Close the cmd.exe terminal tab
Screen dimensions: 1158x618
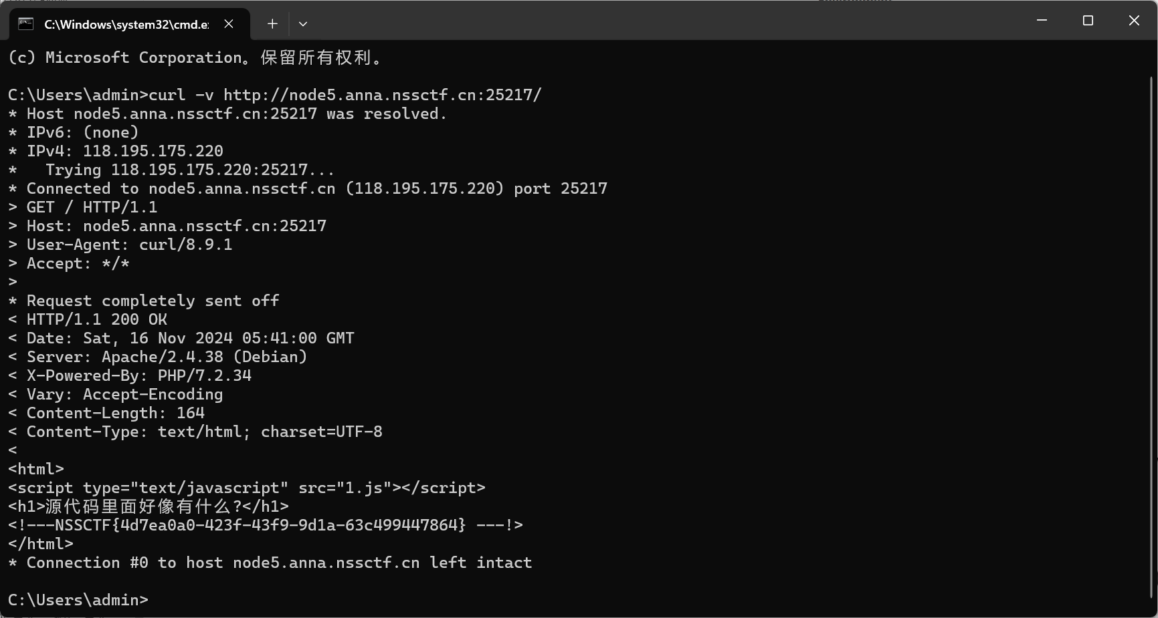coord(229,24)
